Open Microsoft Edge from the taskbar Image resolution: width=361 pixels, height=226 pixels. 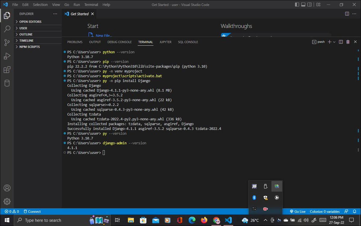pos(192,220)
